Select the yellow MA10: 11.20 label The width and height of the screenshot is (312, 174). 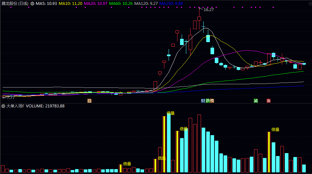click(x=70, y=3)
